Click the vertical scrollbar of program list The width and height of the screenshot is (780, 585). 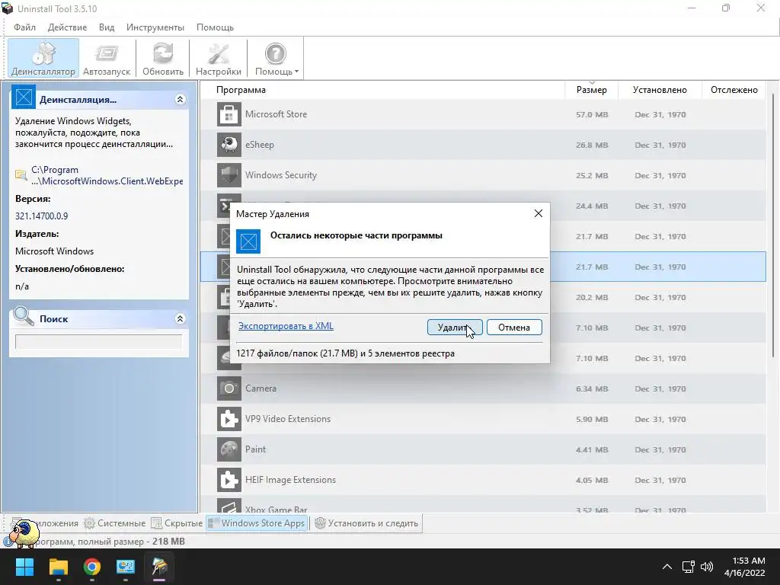tap(772, 225)
